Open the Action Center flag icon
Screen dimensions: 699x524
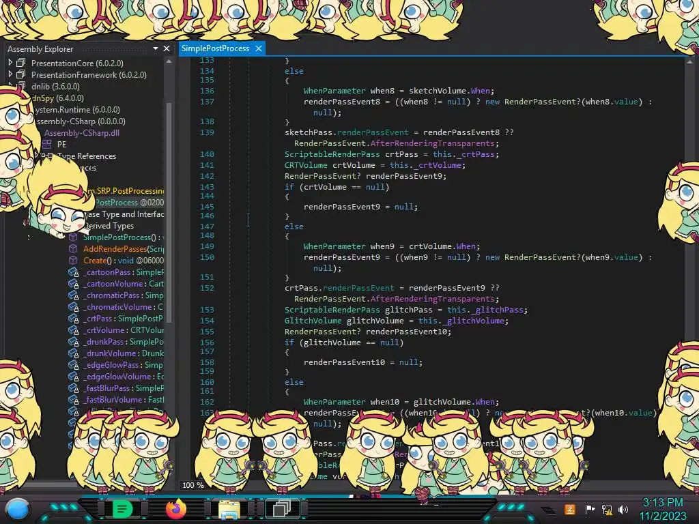tap(590, 509)
